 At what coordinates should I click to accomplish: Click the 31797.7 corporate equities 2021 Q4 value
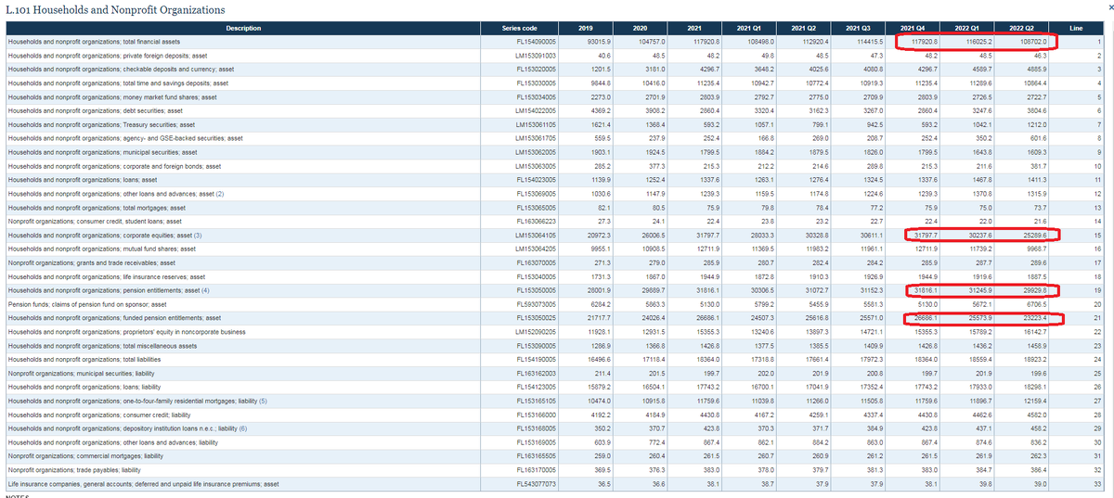coord(925,236)
